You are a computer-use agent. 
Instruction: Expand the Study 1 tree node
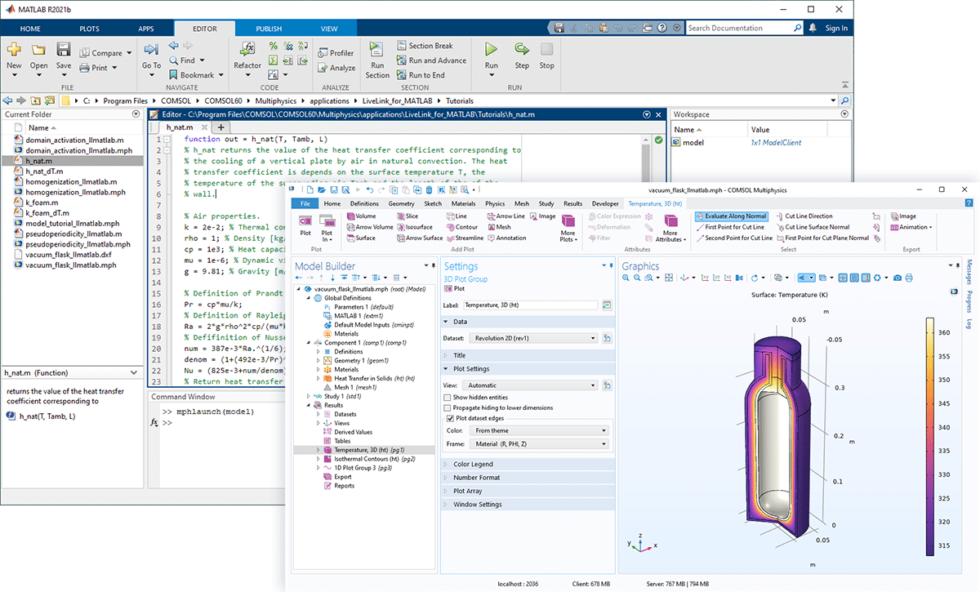pos(308,396)
